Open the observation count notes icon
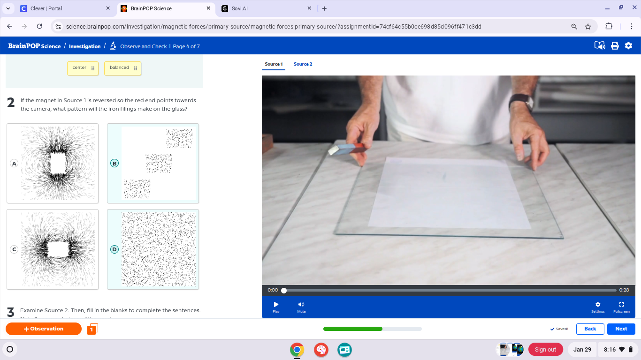This screenshot has height=360, width=641. point(92,329)
